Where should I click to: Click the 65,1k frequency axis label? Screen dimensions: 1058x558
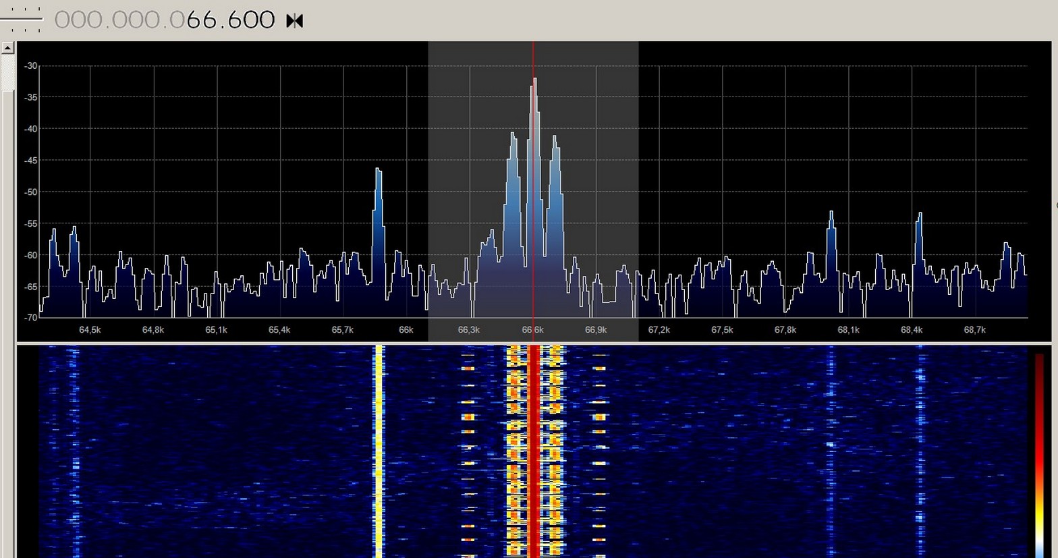coord(217,330)
